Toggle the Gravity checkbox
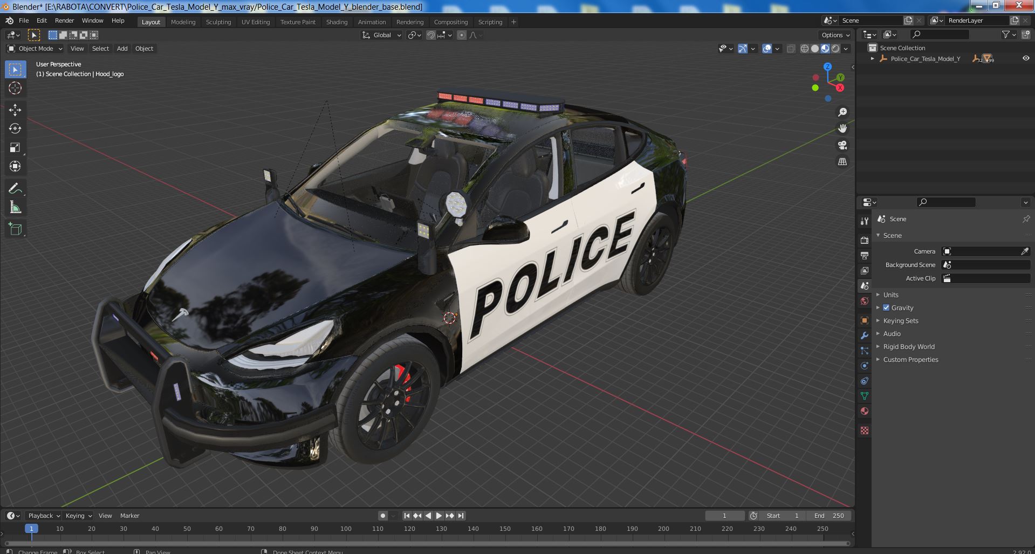The width and height of the screenshot is (1035, 554). (x=886, y=307)
